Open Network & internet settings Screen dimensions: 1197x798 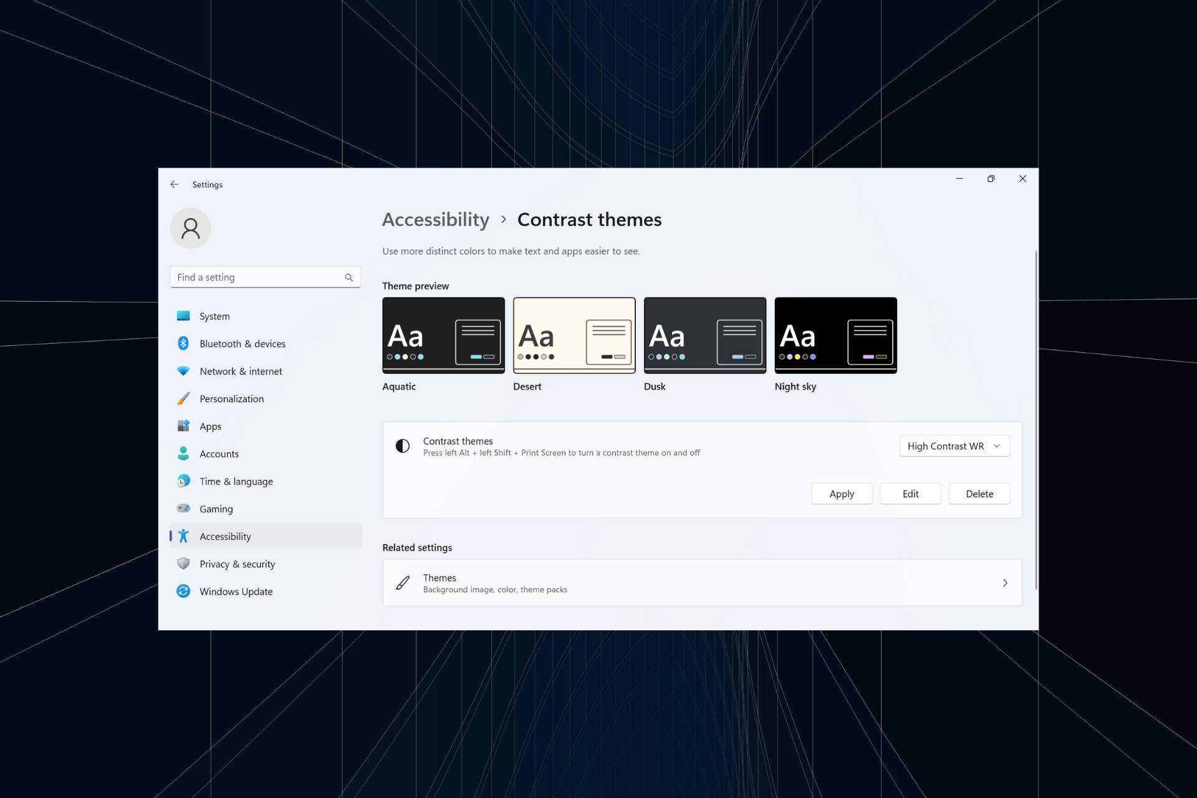pos(241,371)
